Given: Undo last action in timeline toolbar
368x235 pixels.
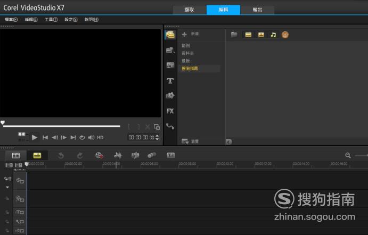Looking at the screenshot, I should (61, 155).
